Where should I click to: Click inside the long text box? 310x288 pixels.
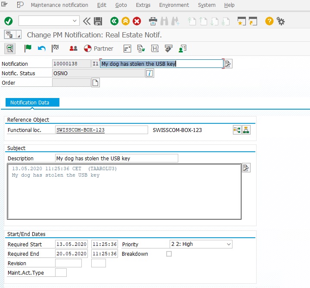124,191
